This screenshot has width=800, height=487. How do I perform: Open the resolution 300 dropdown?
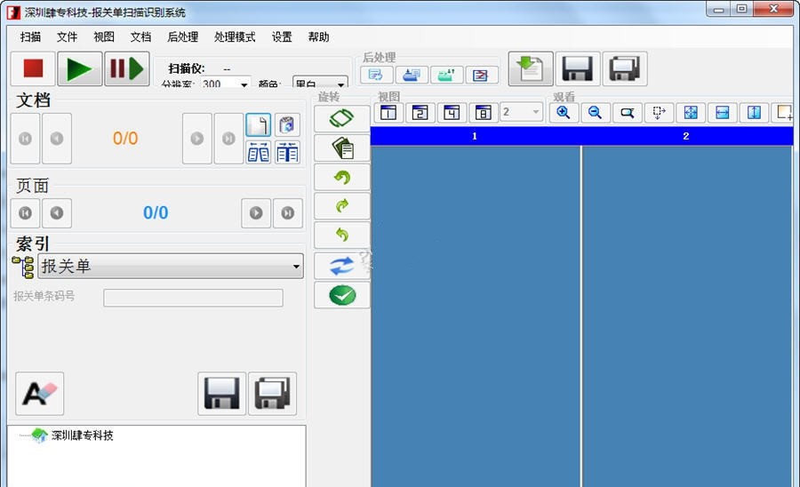225,83
